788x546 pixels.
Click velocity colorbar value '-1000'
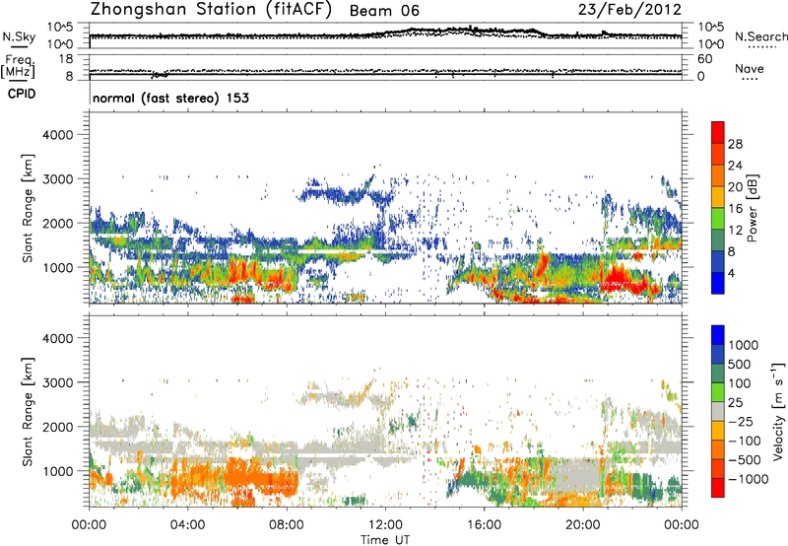[x=748, y=479]
